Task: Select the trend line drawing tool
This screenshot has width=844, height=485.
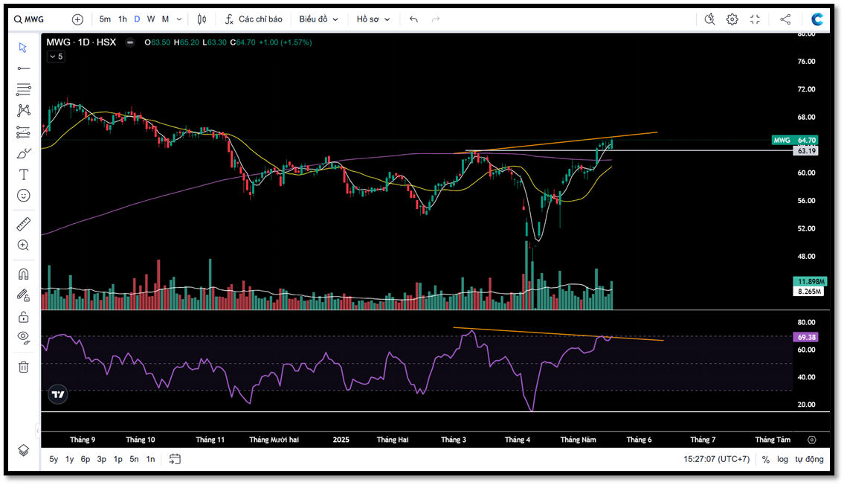Action: [x=24, y=68]
